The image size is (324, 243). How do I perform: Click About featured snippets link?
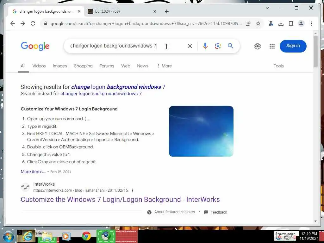[x=175, y=212]
